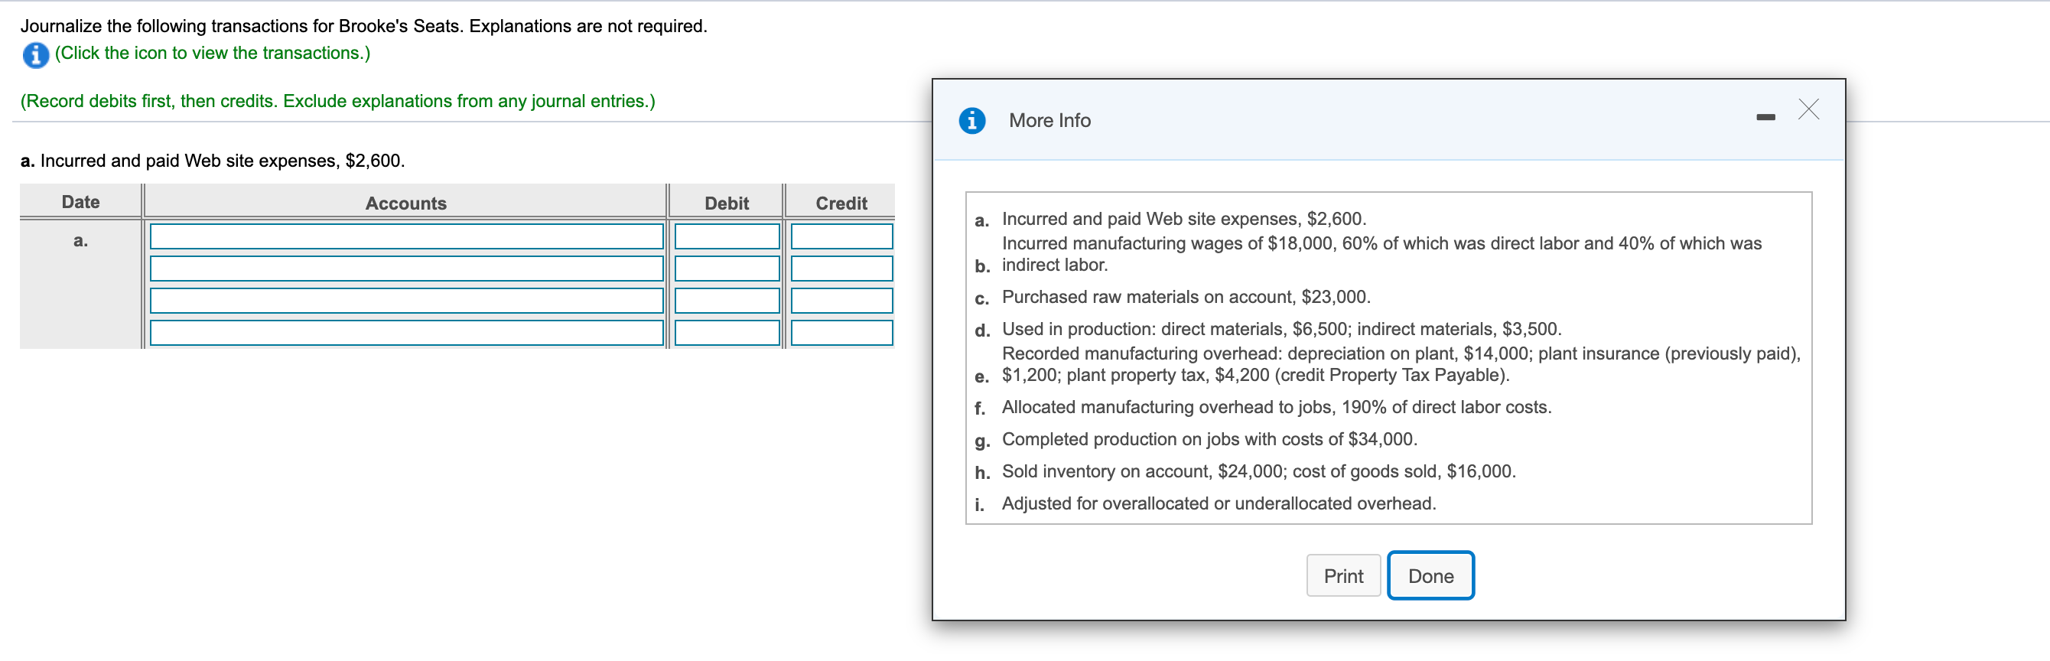
Task: Select third row Debit input field
Action: (x=727, y=300)
